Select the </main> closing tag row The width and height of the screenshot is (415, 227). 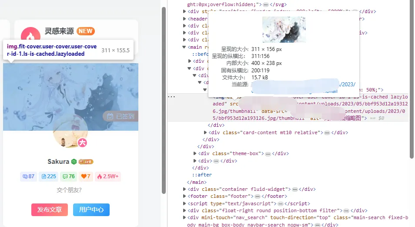pos(197,182)
